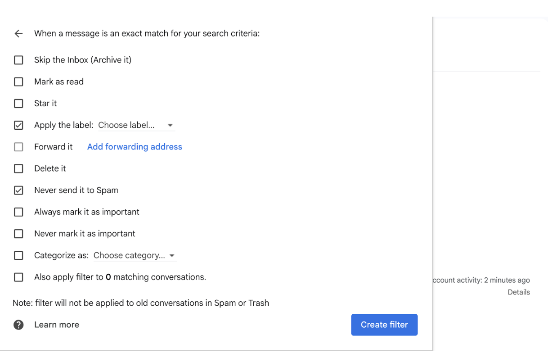The height and width of the screenshot is (353, 548).
Task: Toggle the Star it checkbox
Action: click(x=18, y=104)
